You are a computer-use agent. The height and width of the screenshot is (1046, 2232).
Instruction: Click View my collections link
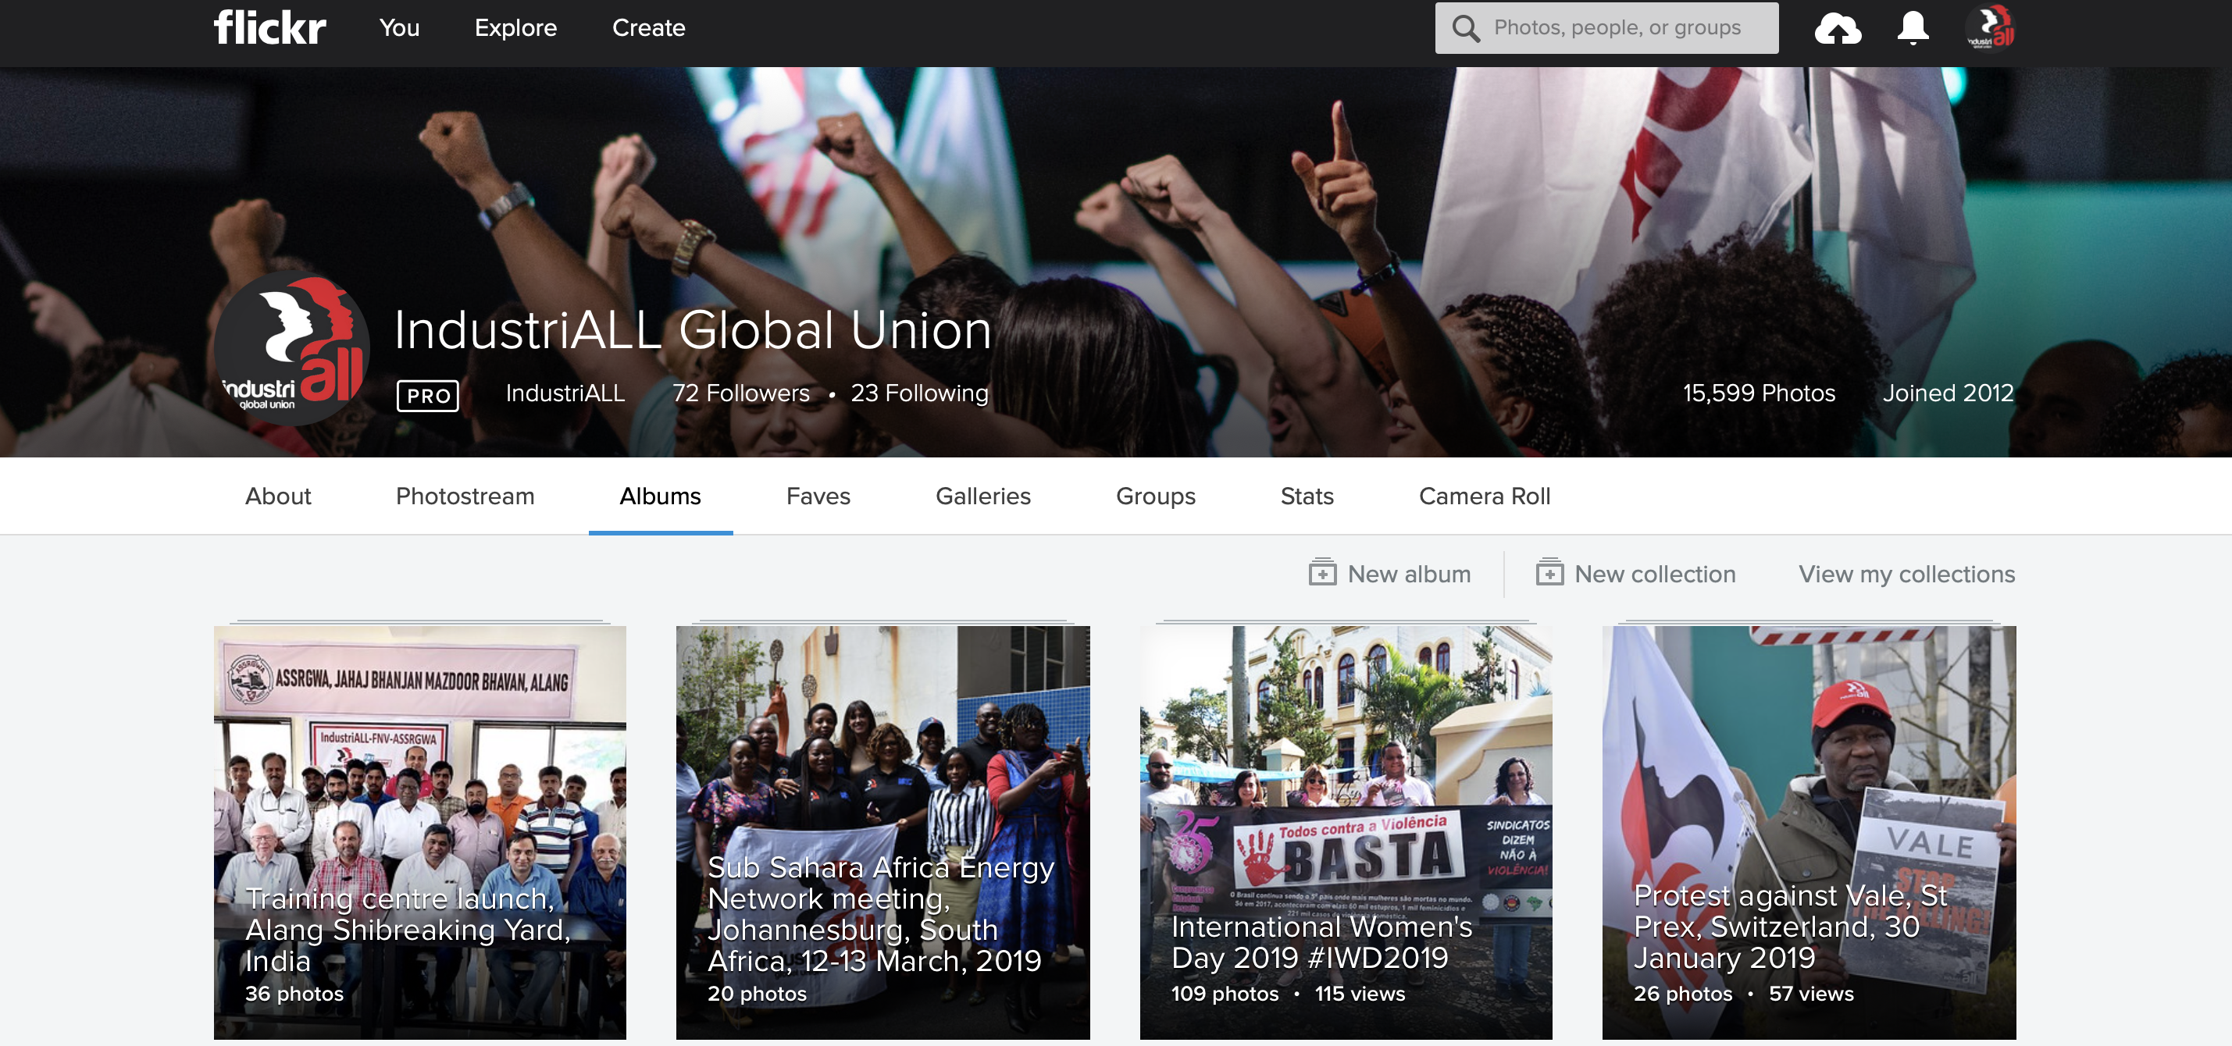1906,574
